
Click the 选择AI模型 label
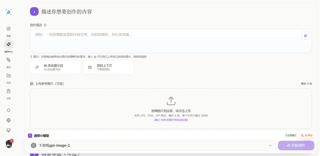[42, 136]
